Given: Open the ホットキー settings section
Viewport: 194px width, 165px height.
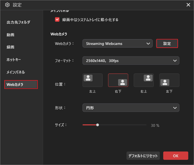Looking at the screenshot, I should click(x=14, y=60).
